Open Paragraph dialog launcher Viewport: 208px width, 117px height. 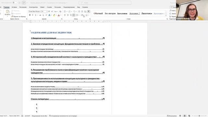(x=90, y=19)
